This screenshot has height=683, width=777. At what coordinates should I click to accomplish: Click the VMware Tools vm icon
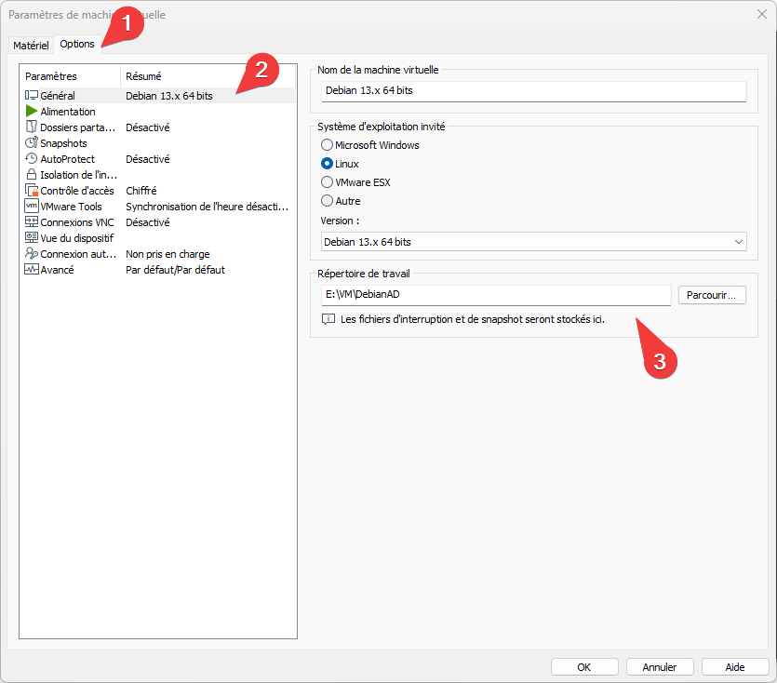pyautogui.click(x=32, y=206)
